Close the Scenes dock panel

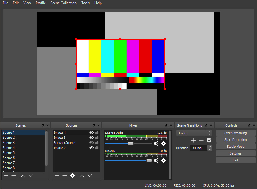pyautogui.click(x=47, y=125)
